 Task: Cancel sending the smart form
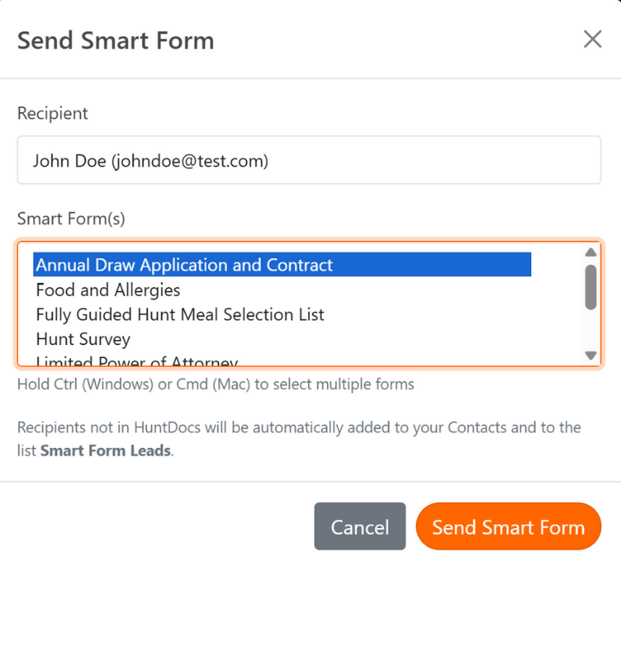[360, 526]
